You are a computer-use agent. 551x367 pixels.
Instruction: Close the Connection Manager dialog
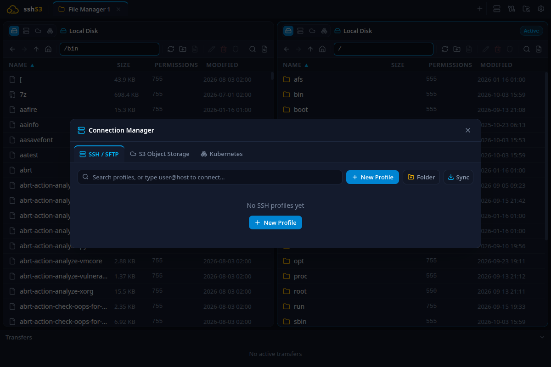tap(468, 130)
